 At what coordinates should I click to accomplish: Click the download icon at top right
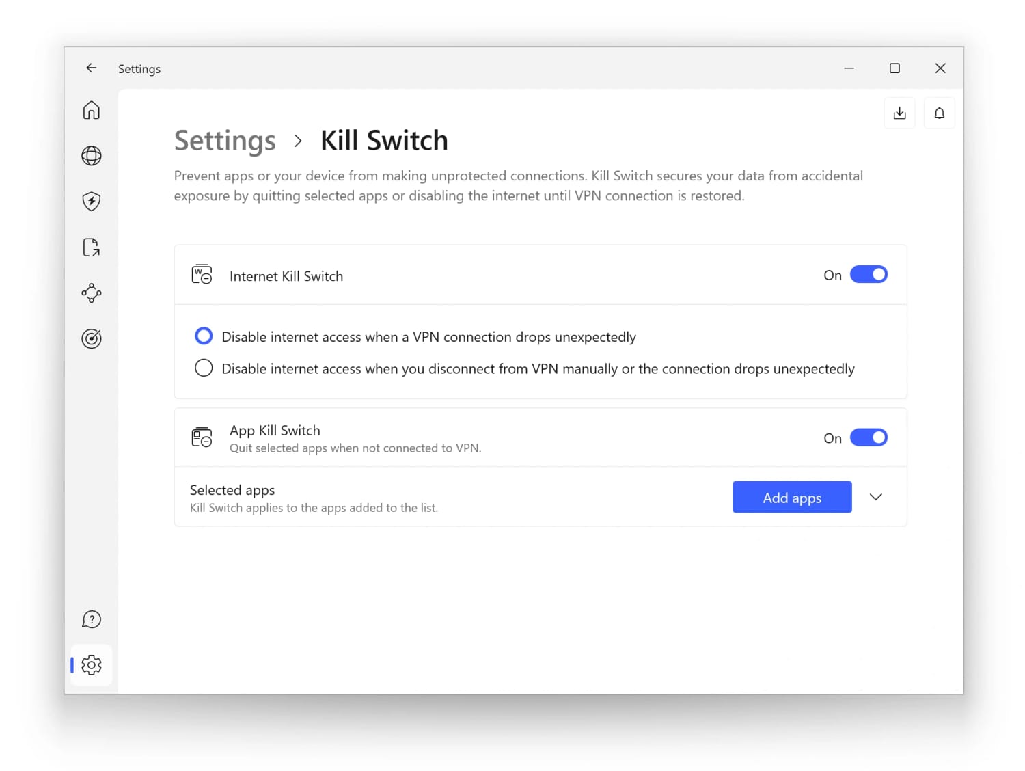click(x=899, y=113)
